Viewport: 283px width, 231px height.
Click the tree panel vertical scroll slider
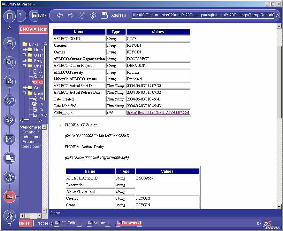[x=45, y=73]
